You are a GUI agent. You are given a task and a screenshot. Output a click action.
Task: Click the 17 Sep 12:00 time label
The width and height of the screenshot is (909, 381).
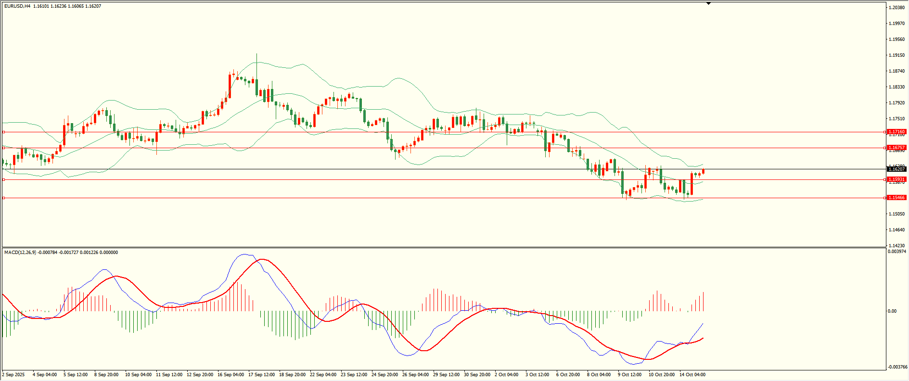[x=261, y=375]
